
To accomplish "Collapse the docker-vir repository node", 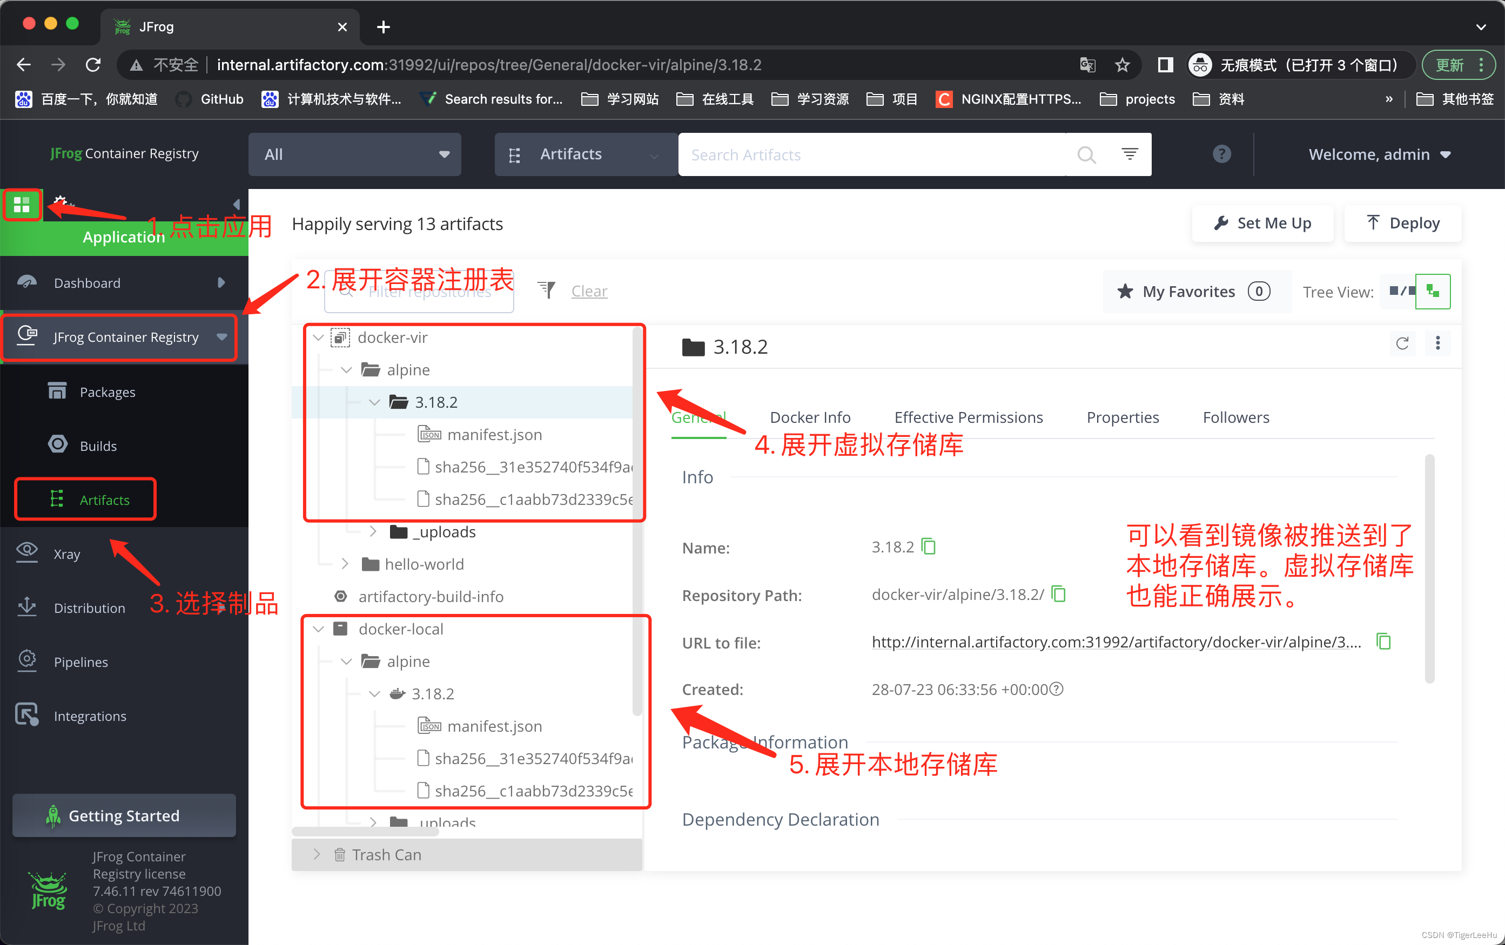I will pyautogui.click(x=318, y=338).
